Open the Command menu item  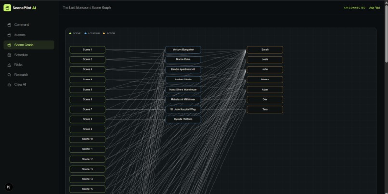pos(29,25)
